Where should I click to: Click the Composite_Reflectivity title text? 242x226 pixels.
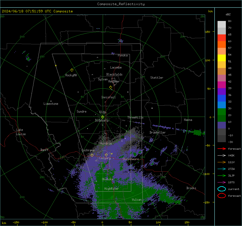(x=121, y=4)
